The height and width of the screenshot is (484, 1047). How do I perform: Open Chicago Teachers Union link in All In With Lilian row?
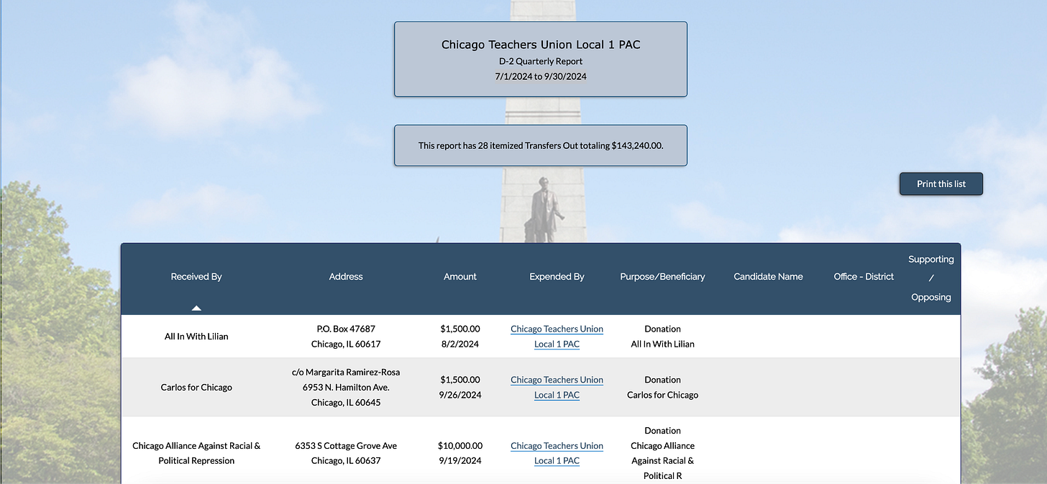[x=557, y=337]
